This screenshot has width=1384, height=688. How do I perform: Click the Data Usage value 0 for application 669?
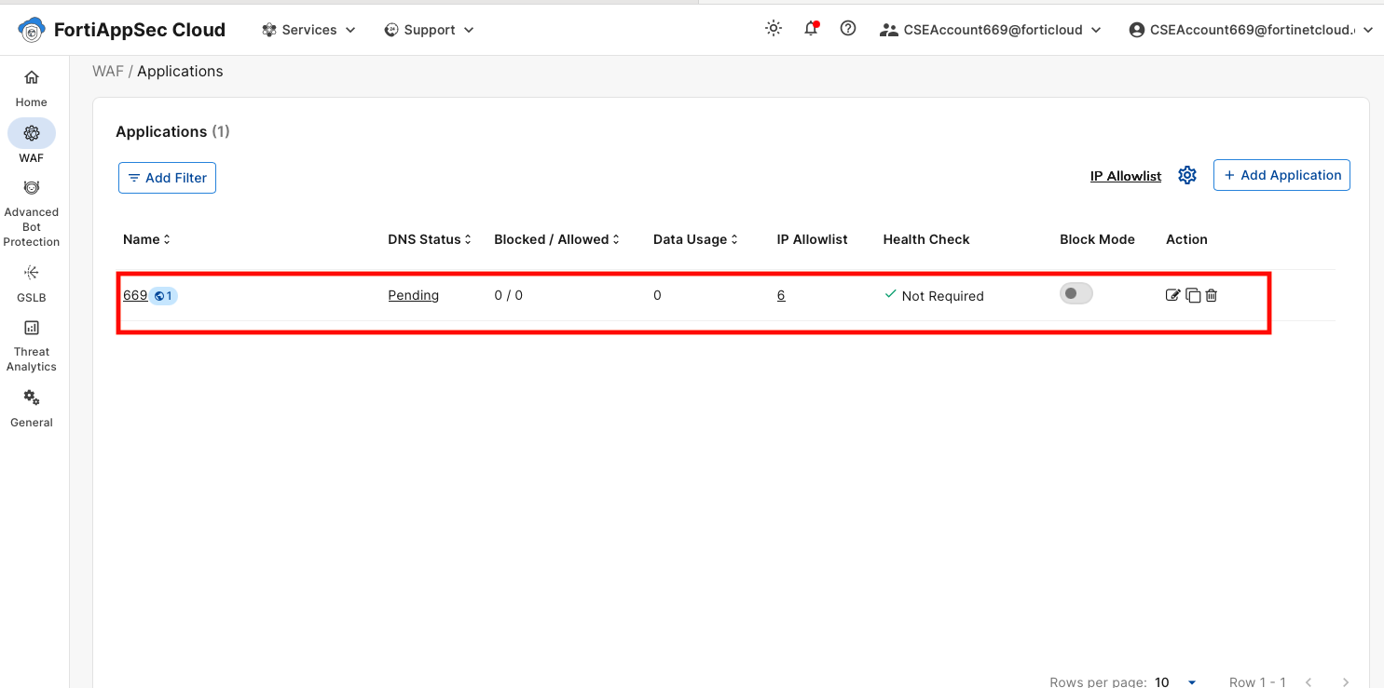point(657,295)
